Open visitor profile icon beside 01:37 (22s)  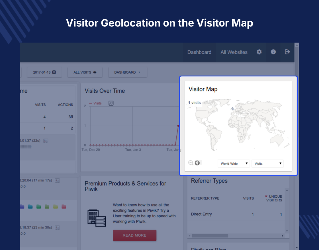pos(46,141)
